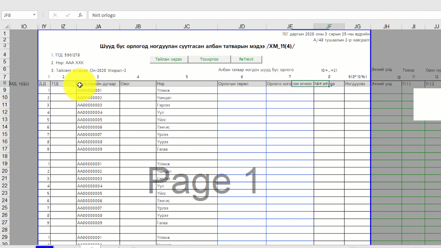Click the Cancel X icon in formula bar

pos(55,15)
